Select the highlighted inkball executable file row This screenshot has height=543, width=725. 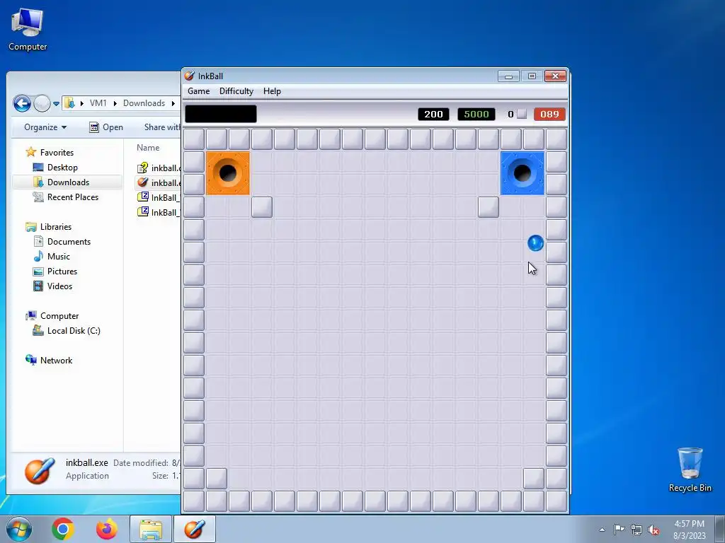point(158,183)
